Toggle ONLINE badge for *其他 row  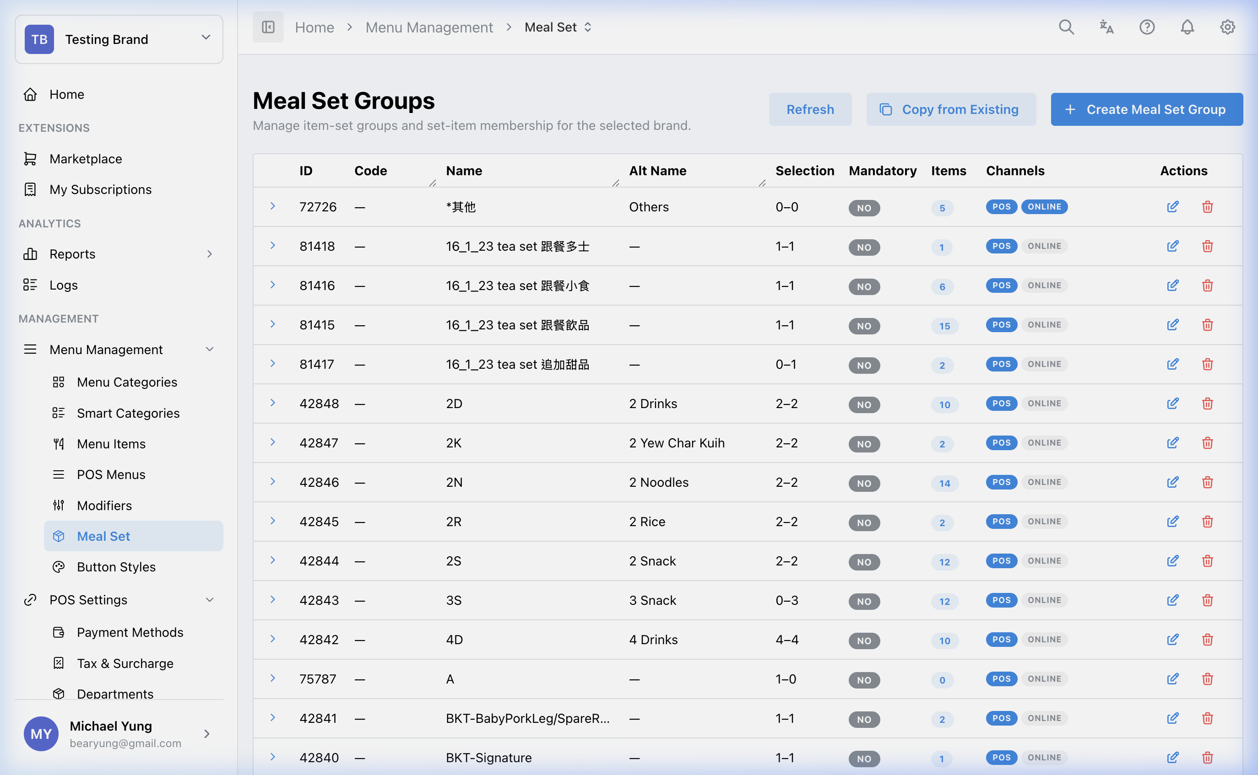[1044, 207]
